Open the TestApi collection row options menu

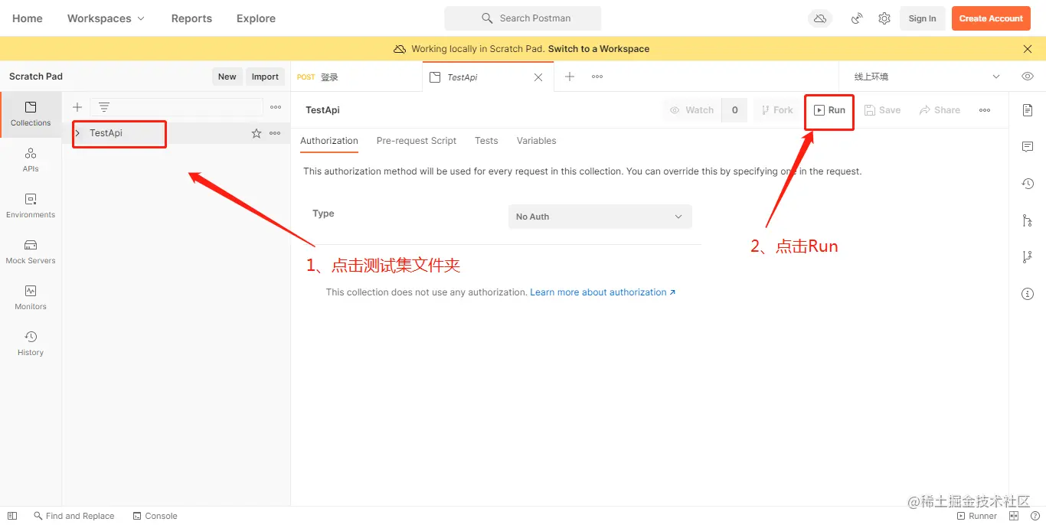275,133
